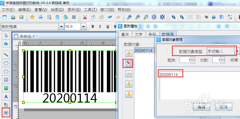The height and width of the screenshot is (119, 240).
Task: Expand the font size dropdown
Action: tap(83, 27)
